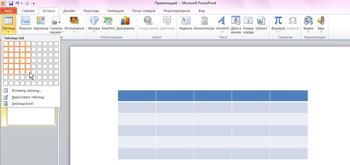The height and width of the screenshot is (165, 350).
Task: Click the Снимок экрана screenshot icon
Action: pos(56,20)
